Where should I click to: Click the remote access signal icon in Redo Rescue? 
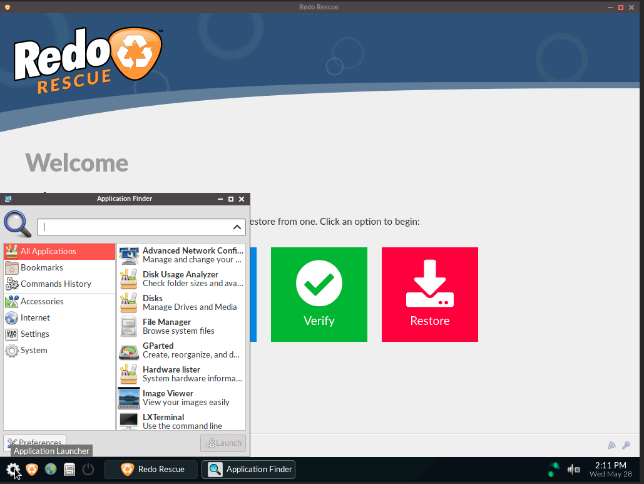point(611,445)
